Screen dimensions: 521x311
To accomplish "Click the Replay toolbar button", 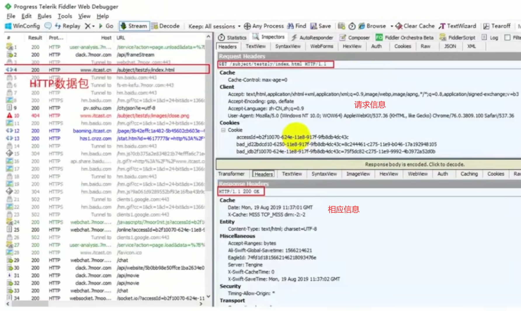I will (67, 26).
